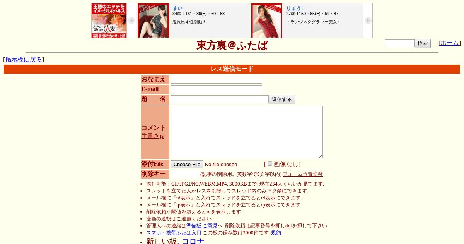
Task: Click the Choose File button
Action: tap(187, 165)
